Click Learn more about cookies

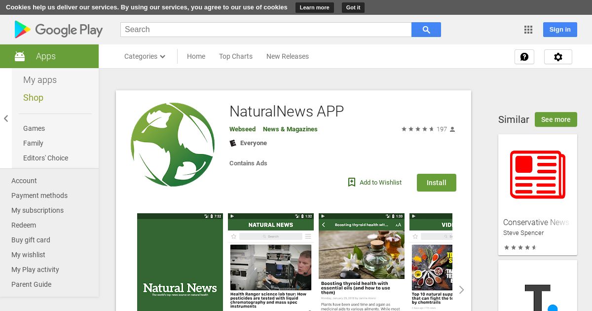point(314,7)
